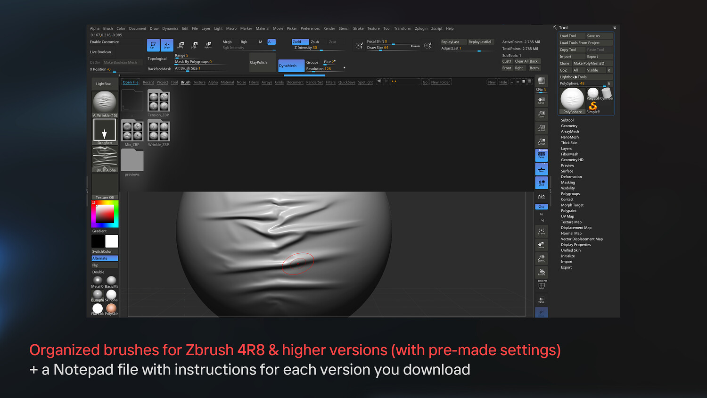707x398 pixels.
Task: Switch to LightBox Texture tab
Action: [x=199, y=82]
